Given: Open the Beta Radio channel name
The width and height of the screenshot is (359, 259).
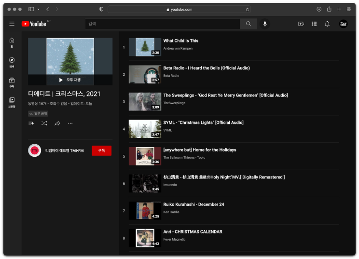Looking at the screenshot, I should click(171, 76).
